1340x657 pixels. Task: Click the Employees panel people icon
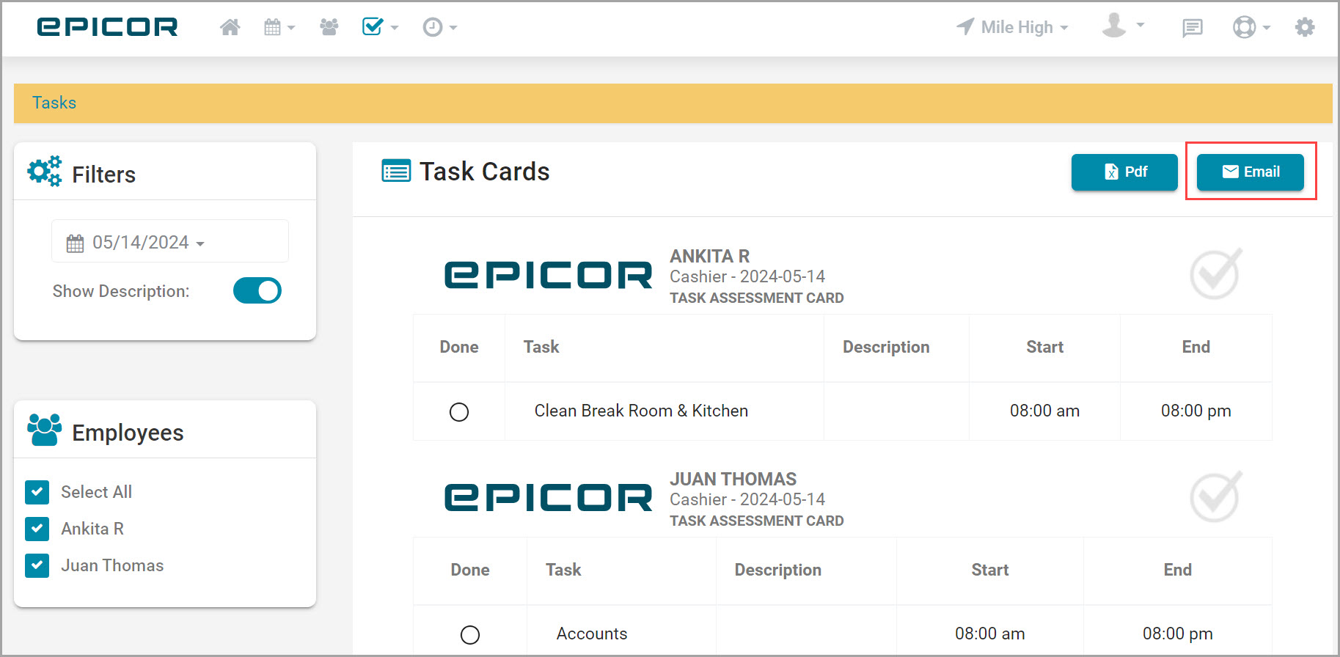tap(44, 430)
